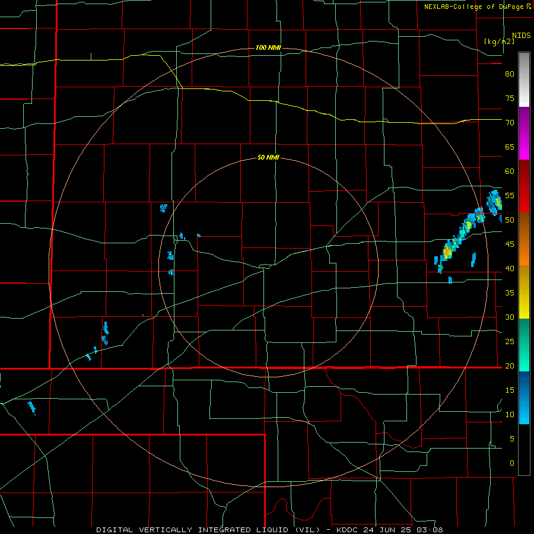The height and width of the screenshot is (534, 534).
Task: Click the 20 value on the color scale
Action: (x=510, y=365)
